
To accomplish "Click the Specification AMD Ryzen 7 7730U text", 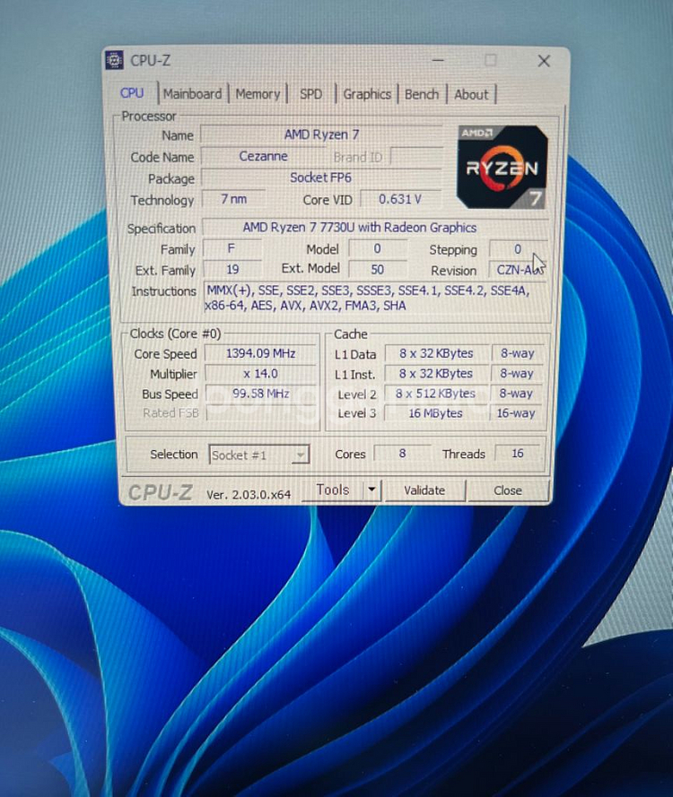I will (x=375, y=227).
